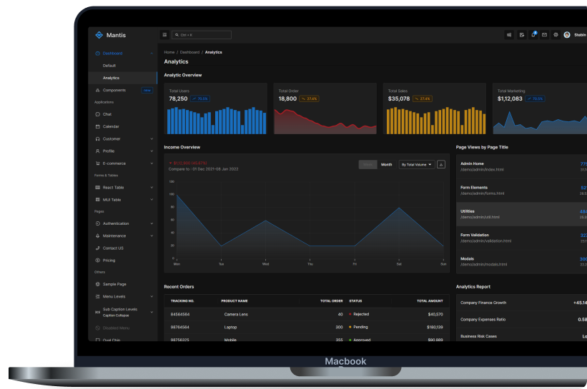Click the Calendar icon in sidebar
Screen dimensions: 587x389
(97, 126)
